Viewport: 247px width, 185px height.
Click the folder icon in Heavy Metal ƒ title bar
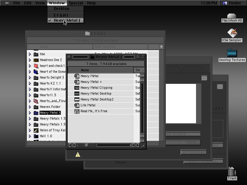[x=92, y=57]
